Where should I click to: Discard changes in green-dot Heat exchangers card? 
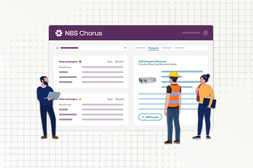(119, 62)
